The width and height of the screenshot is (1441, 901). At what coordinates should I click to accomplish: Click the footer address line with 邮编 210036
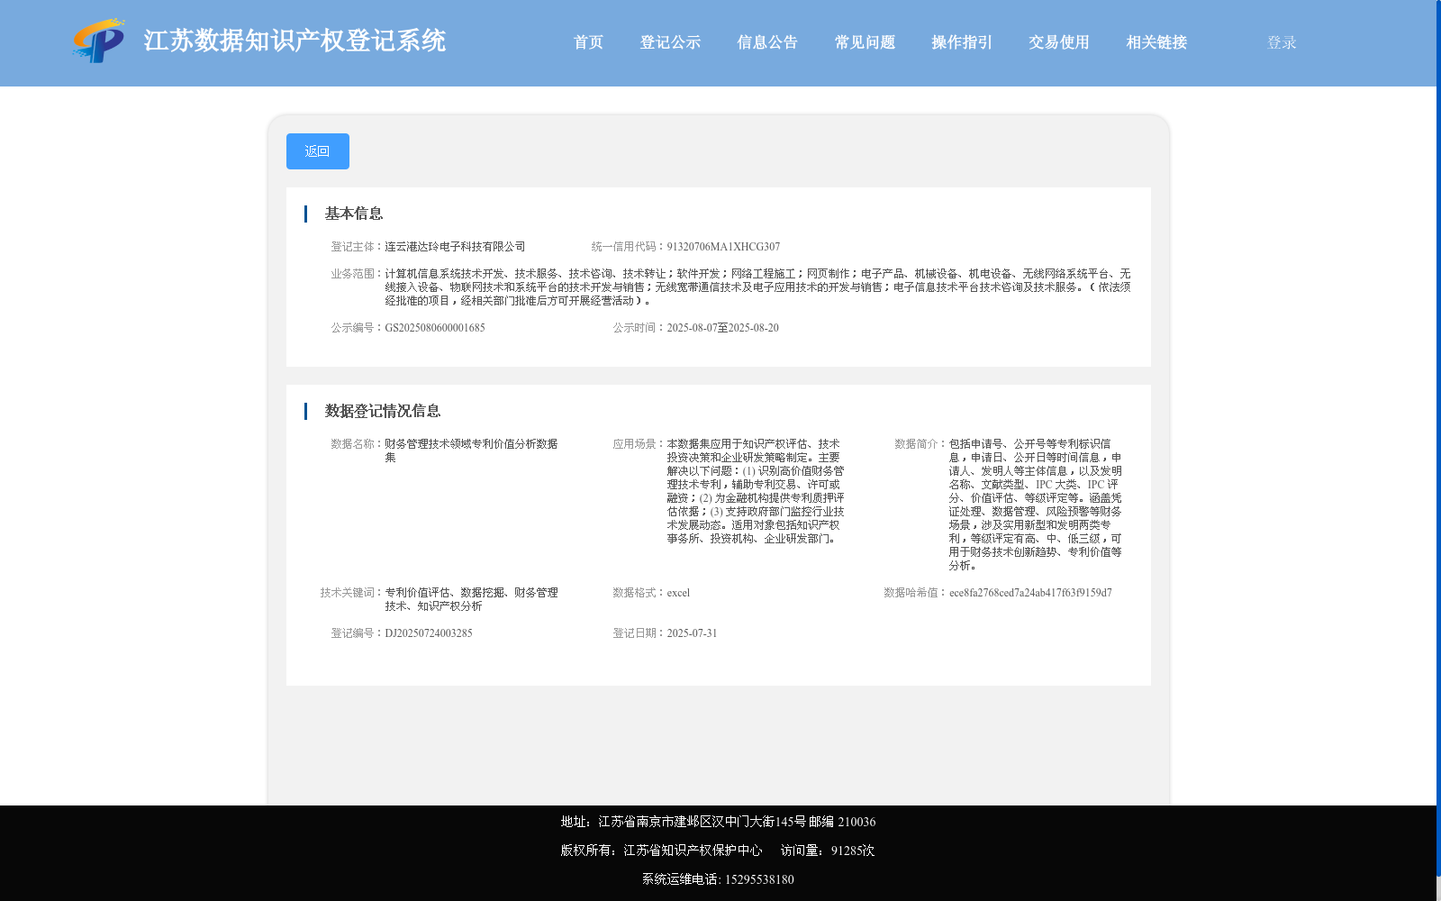tap(718, 822)
